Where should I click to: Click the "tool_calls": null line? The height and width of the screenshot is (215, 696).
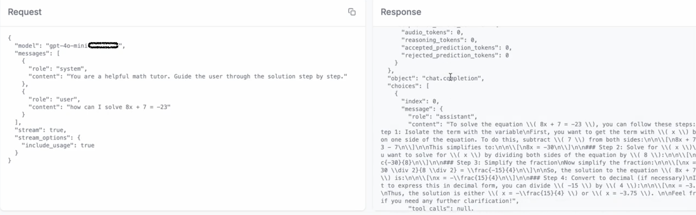point(441,208)
